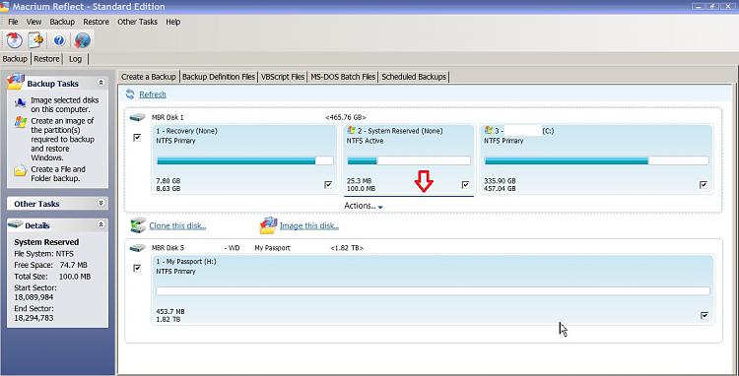Click the Free Space 74.7 MB entry
This screenshot has height=376, width=739.
click(x=51, y=265)
